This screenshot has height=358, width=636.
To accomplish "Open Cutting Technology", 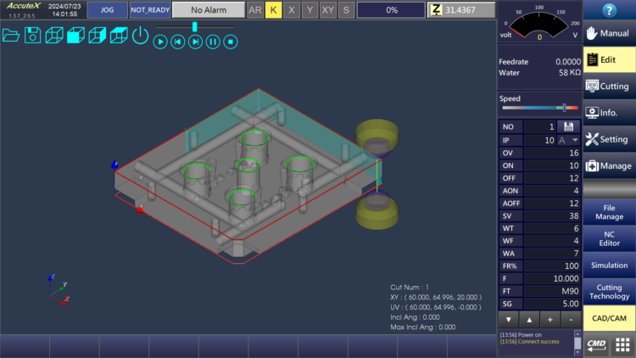I will point(609,292).
